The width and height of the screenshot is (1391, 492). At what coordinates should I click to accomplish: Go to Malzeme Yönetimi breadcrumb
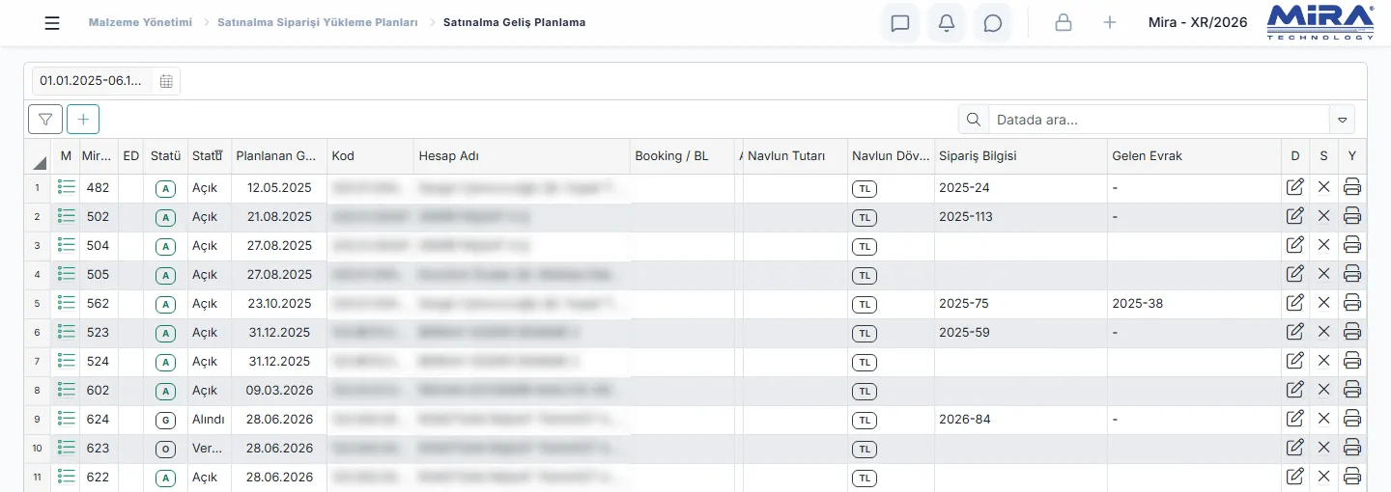coord(140,22)
